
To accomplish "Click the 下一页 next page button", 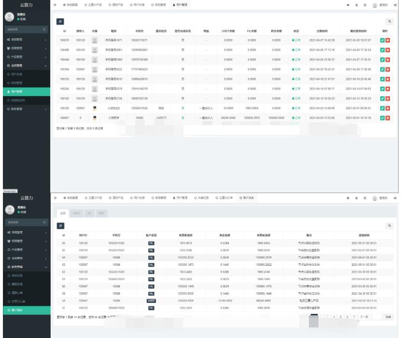I will click(363, 316).
